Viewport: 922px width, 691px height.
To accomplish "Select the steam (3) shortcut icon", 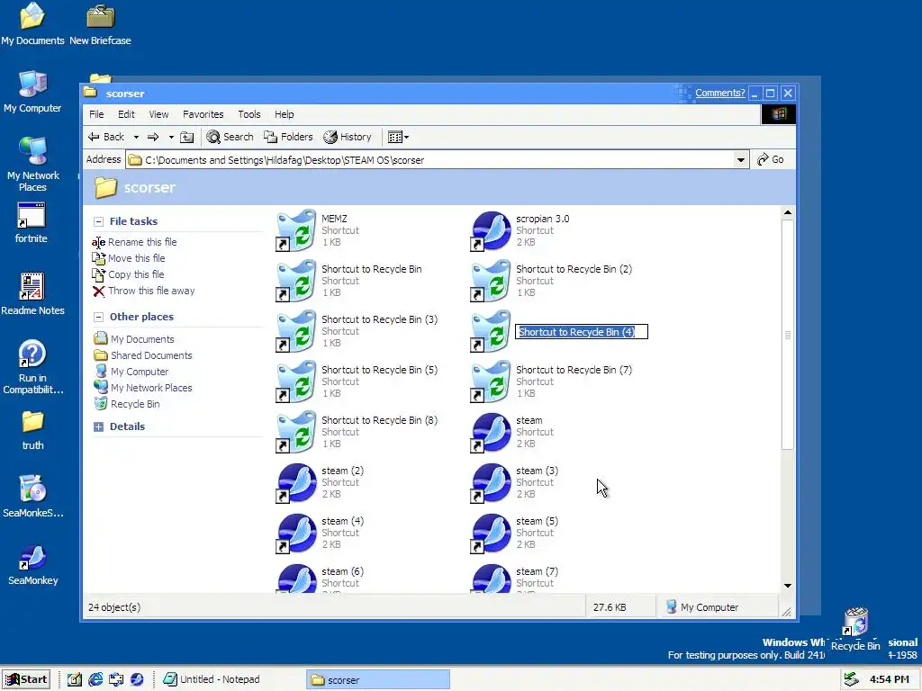I will point(491,483).
